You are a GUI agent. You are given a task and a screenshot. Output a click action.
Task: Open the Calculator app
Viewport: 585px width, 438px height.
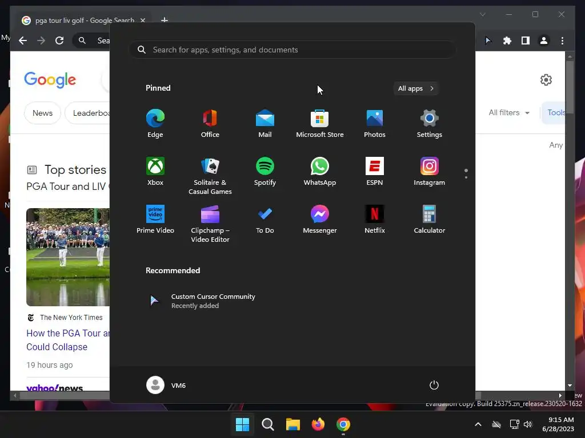(430, 220)
